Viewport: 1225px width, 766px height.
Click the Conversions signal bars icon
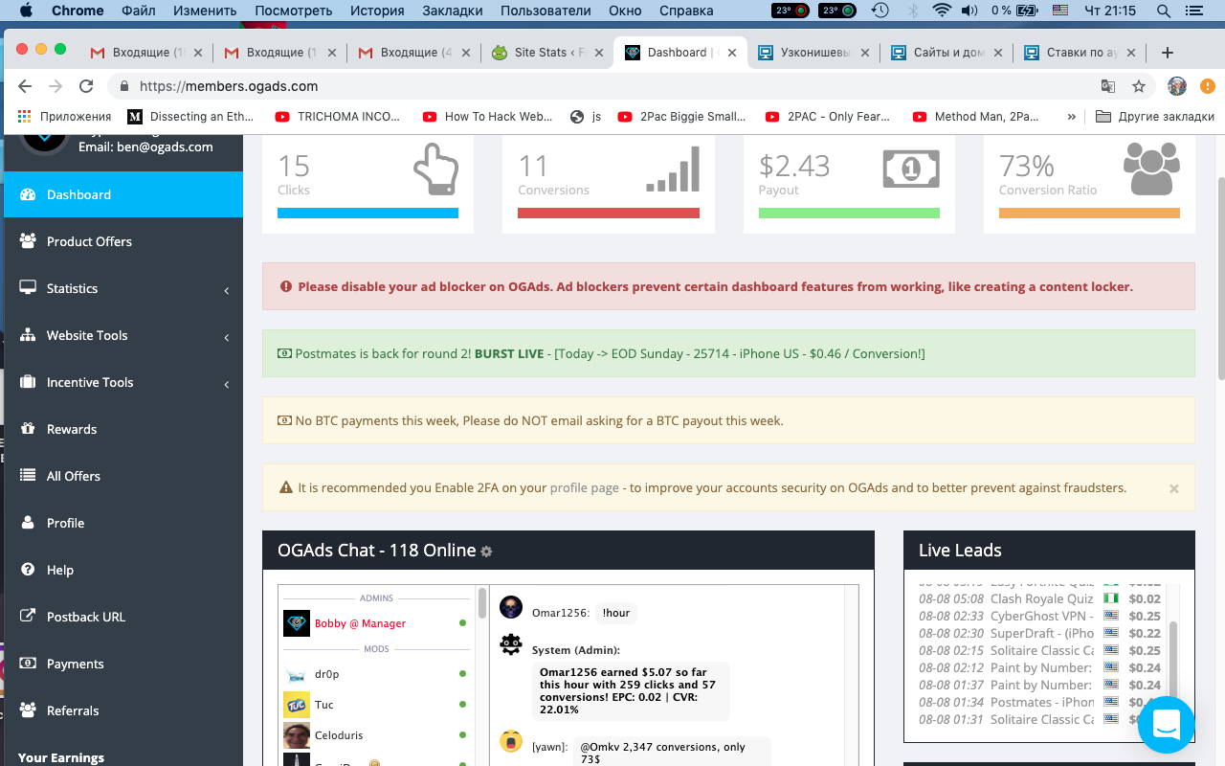click(x=674, y=169)
